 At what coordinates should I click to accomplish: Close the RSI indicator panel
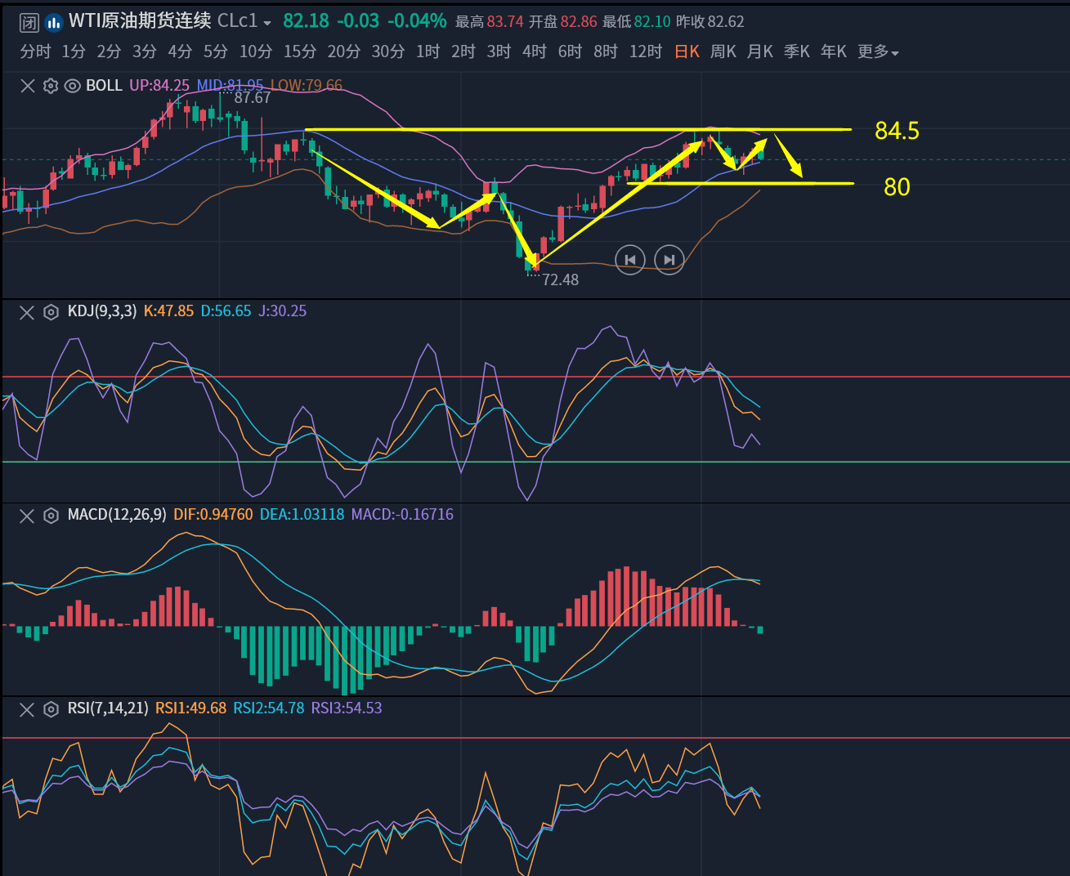pos(27,709)
